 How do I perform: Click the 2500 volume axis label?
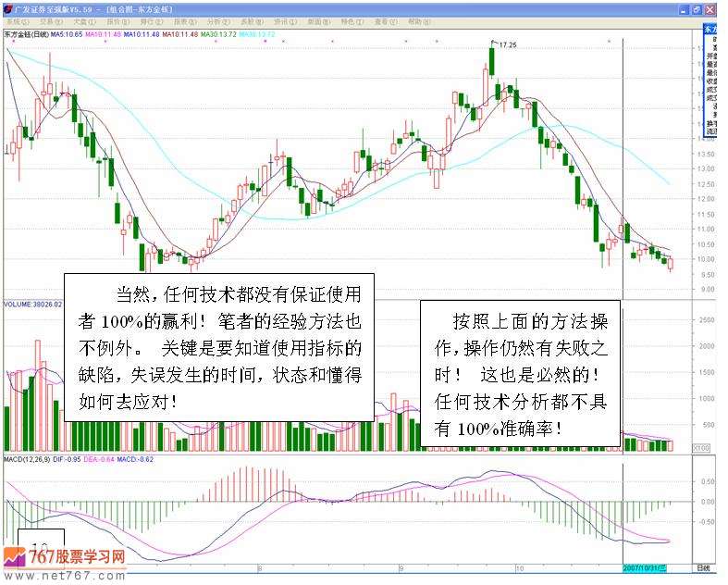click(x=707, y=319)
